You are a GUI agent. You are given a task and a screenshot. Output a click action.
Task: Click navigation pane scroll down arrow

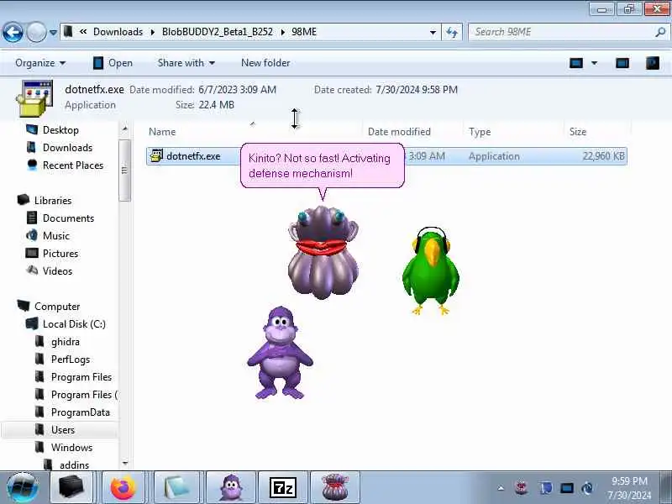124,463
